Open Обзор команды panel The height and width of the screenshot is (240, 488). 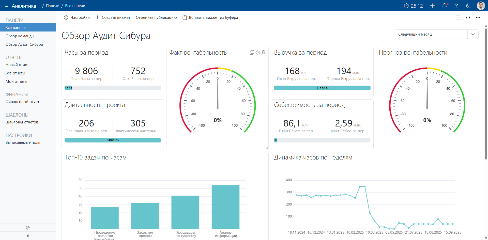20,36
